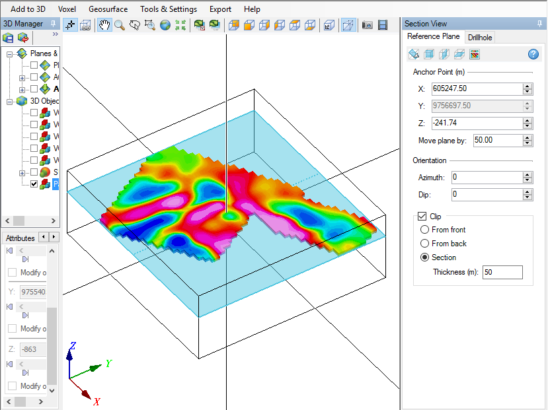The width and height of the screenshot is (548, 410).
Task: Switch to the Drillhole tab
Action: pos(480,38)
